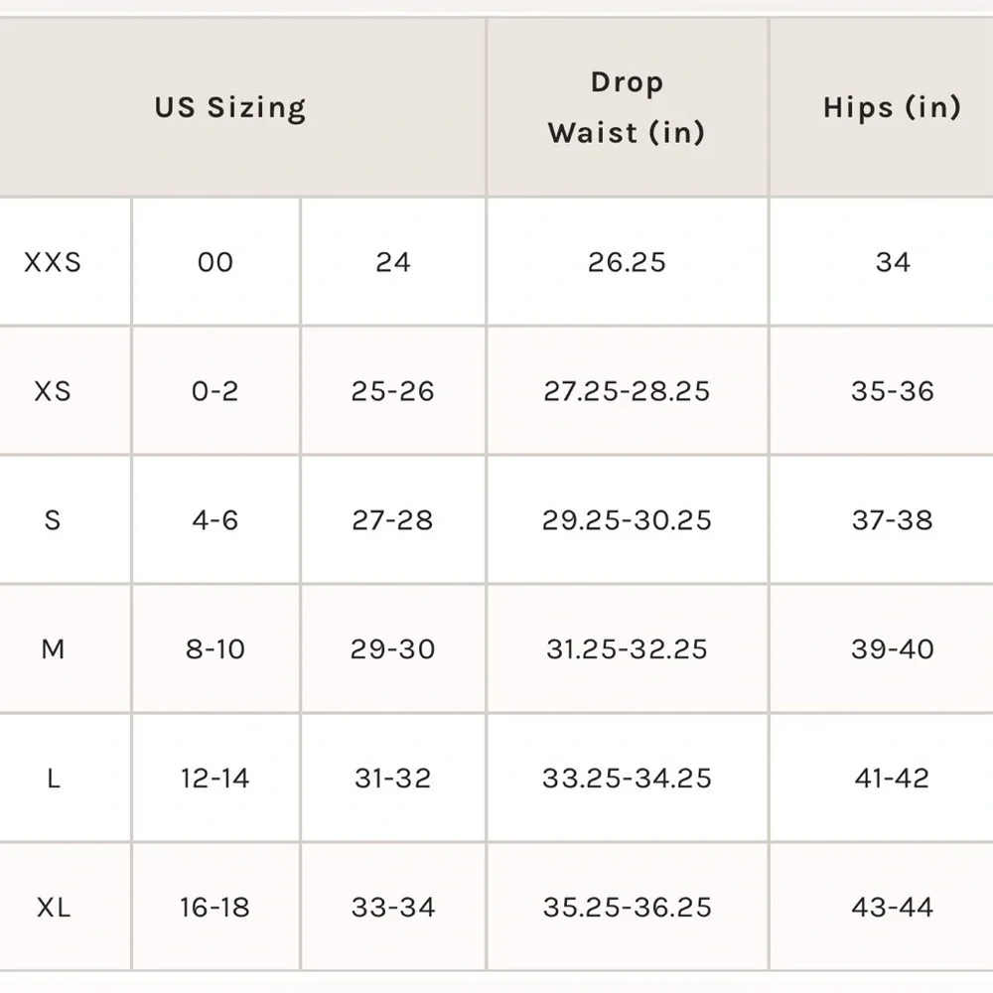Click hips value 43-44
Screen dimensions: 993x993
pos(892,908)
